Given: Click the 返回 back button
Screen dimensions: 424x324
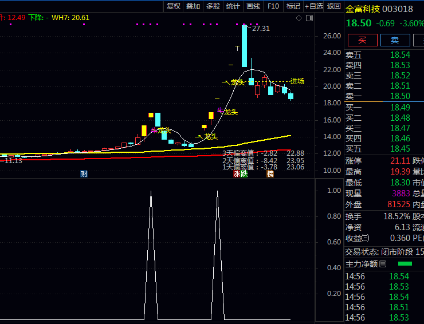Looking at the screenshot, I should (333, 6).
